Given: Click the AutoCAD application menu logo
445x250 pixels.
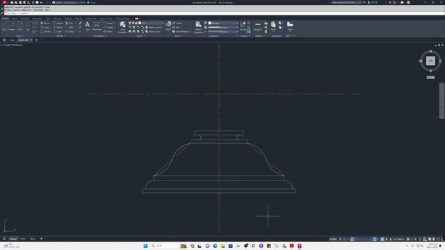Looking at the screenshot, I should [4, 2].
